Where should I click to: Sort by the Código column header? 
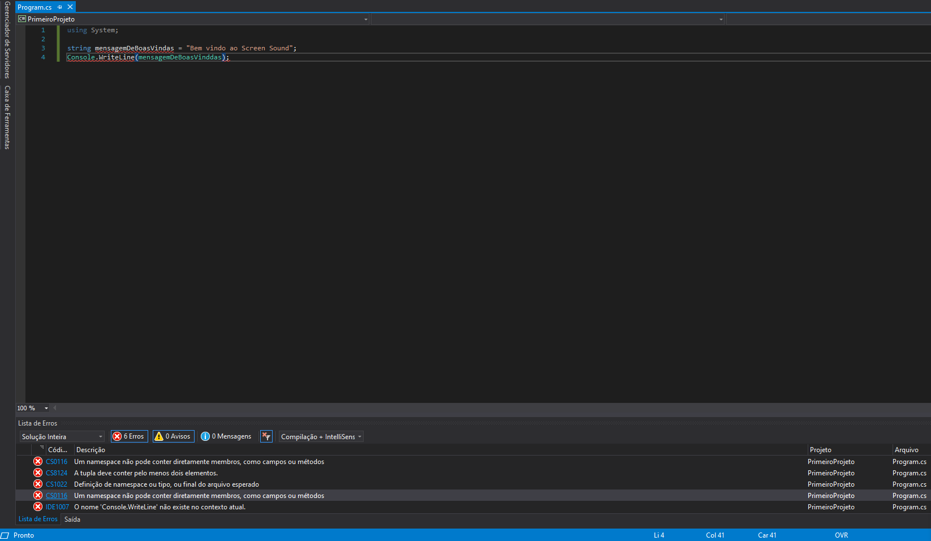point(58,450)
